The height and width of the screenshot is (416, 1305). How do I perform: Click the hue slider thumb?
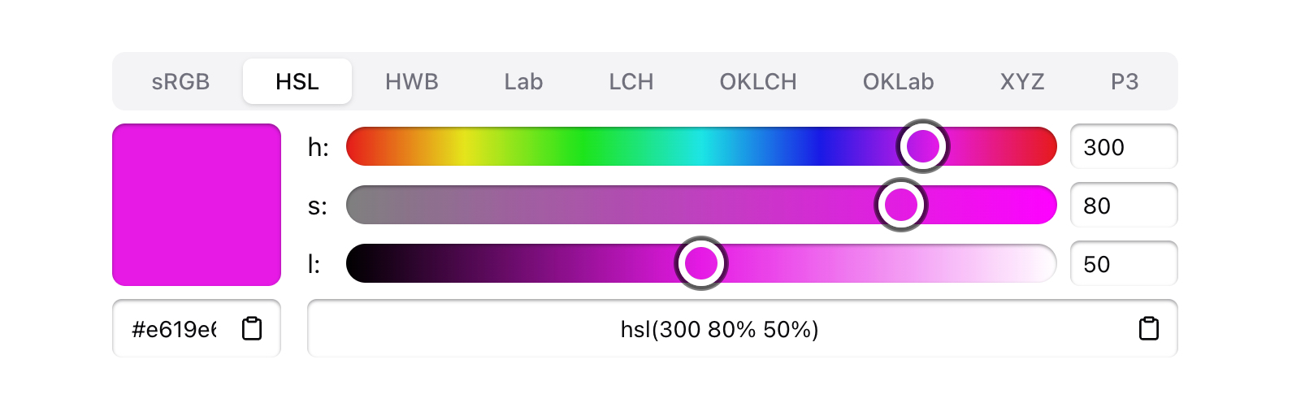pyautogui.click(x=923, y=146)
